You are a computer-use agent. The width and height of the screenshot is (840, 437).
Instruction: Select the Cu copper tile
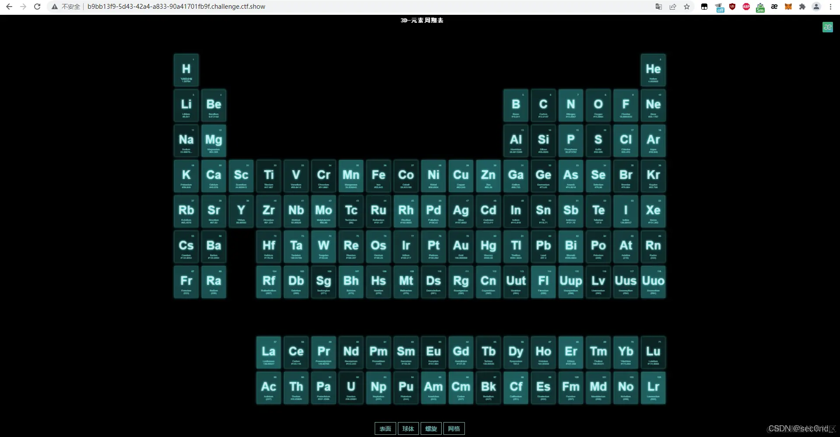461,176
